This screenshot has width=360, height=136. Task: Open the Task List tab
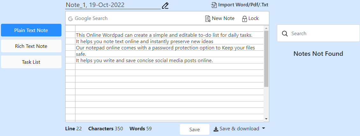[31, 62]
